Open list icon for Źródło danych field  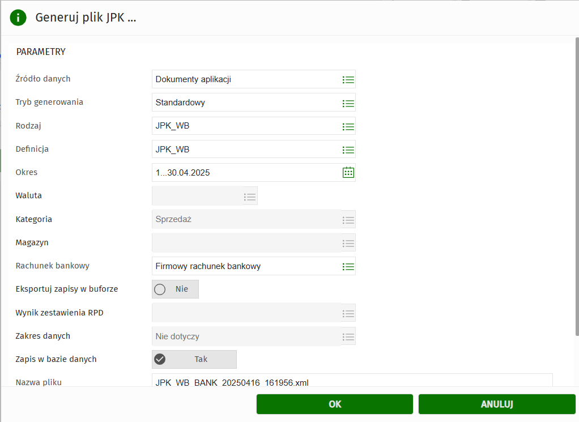[x=348, y=80]
